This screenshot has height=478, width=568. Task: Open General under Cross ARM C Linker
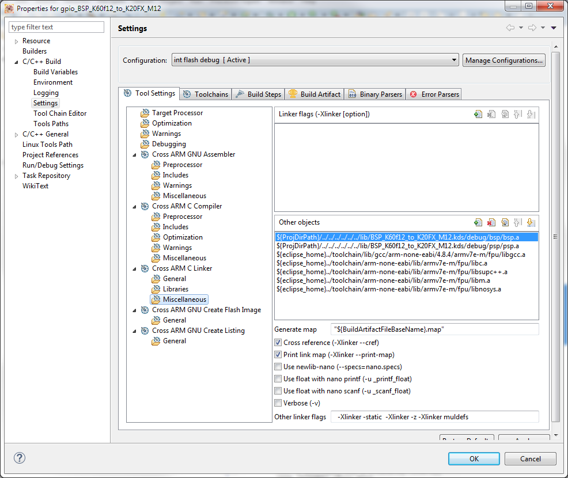(x=174, y=279)
